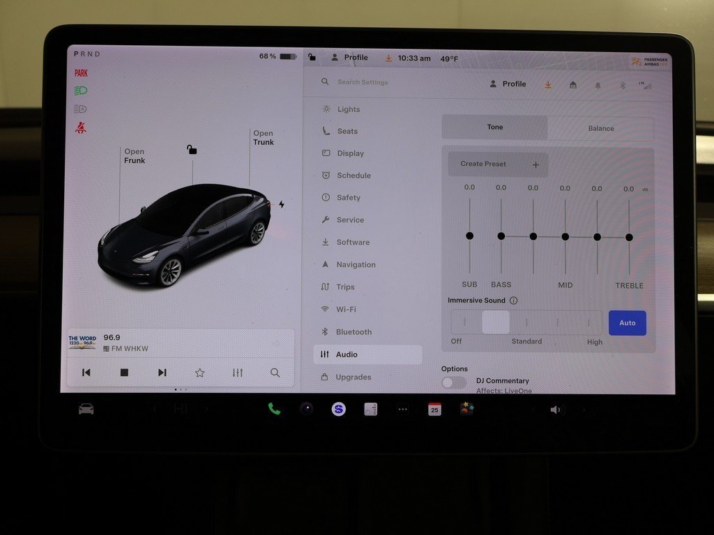Open equalizer icon in media player
Viewport: 714px width, 535px height.
point(238,373)
